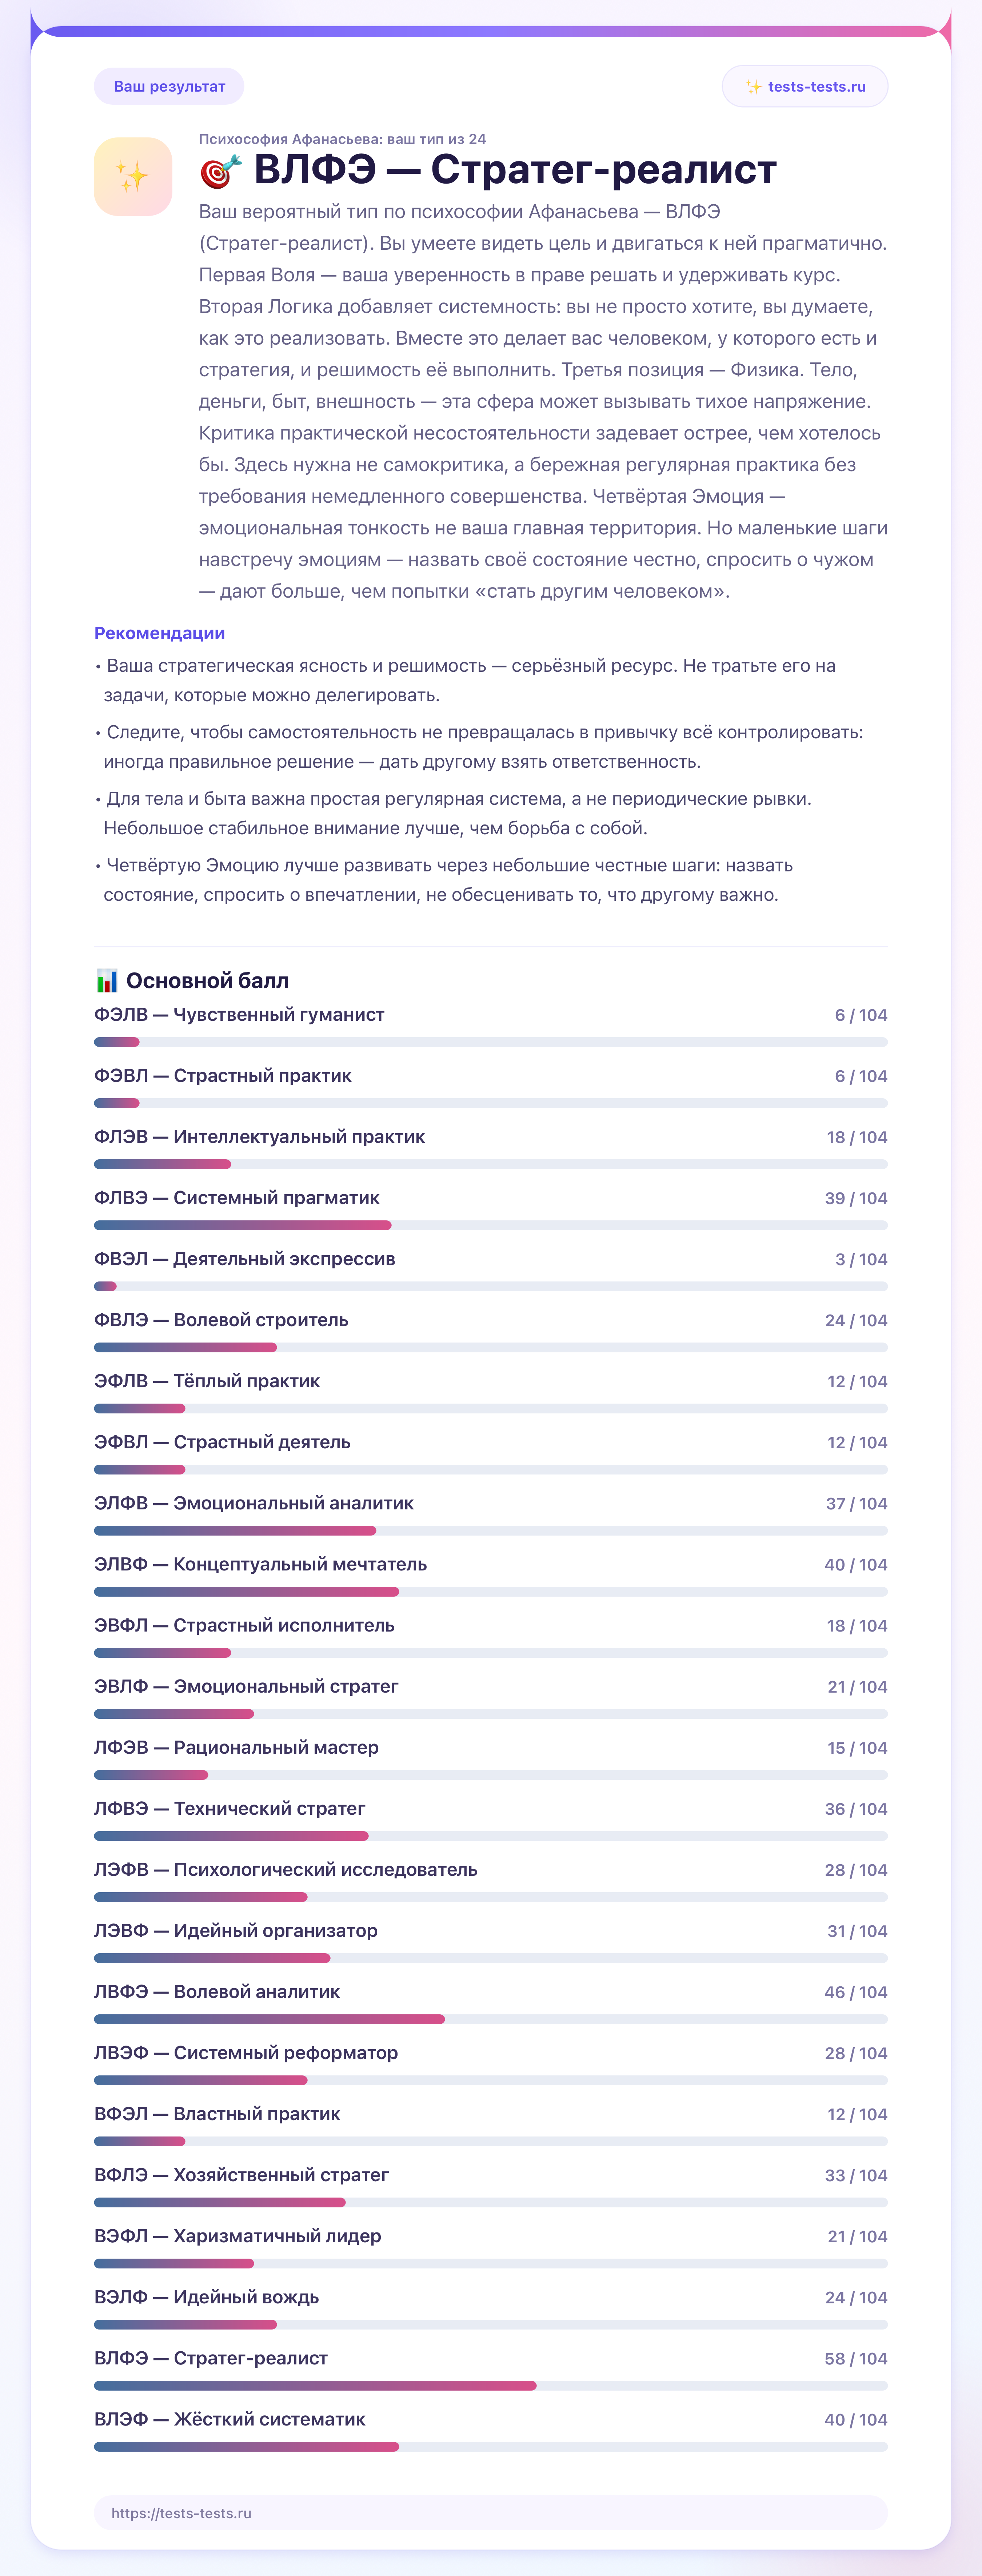The width and height of the screenshot is (982, 2576).
Task: Click the ФВЭЛ — Деятельный экспрессив progress bar
Action: [x=491, y=1286]
